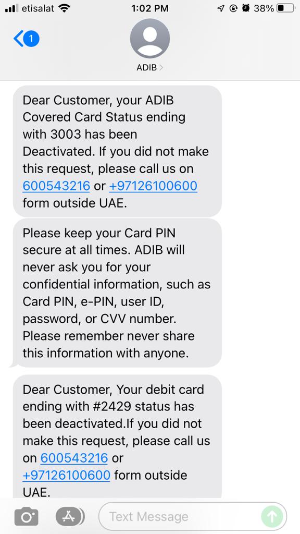Tap the battery icon in status bar
Viewport: 300px width, 534px height.
point(285,8)
